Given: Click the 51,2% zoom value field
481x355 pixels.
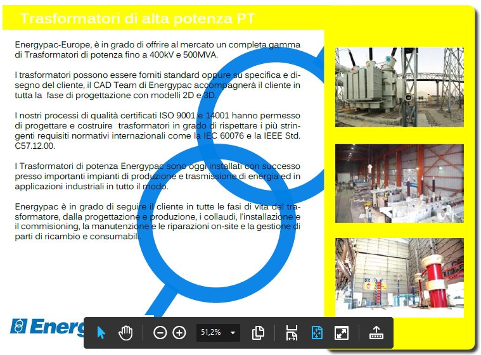Looking at the screenshot, I should pyautogui.click(x=211, y=332).
